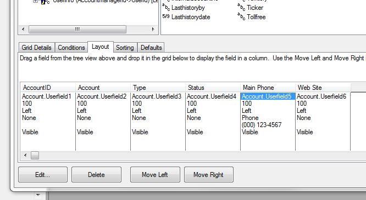Select the Main Phone column header
This screenshot has height=200, width=366.
[268, 88]
